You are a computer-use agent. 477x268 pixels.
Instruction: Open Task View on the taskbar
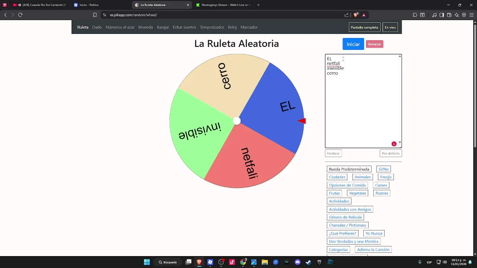tap(189, 262)
